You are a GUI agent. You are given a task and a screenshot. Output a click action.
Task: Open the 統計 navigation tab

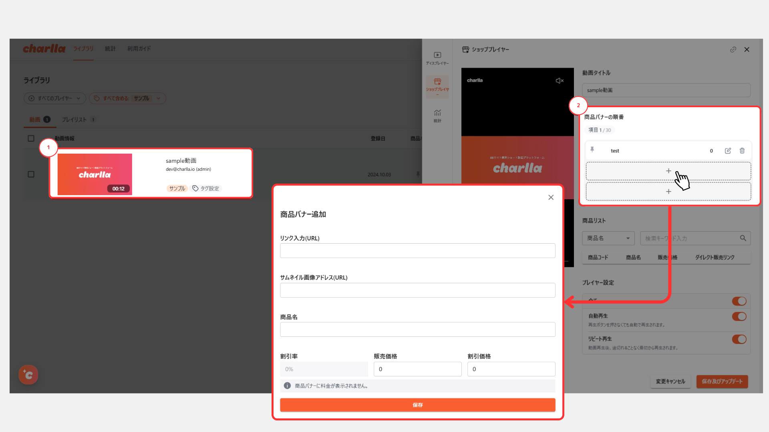[x=110, y=49]
